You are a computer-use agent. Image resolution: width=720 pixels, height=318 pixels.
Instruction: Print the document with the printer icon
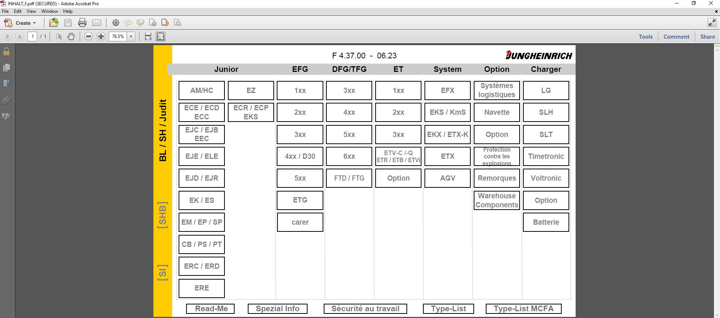pyautogui.click(x=82, y=23)
